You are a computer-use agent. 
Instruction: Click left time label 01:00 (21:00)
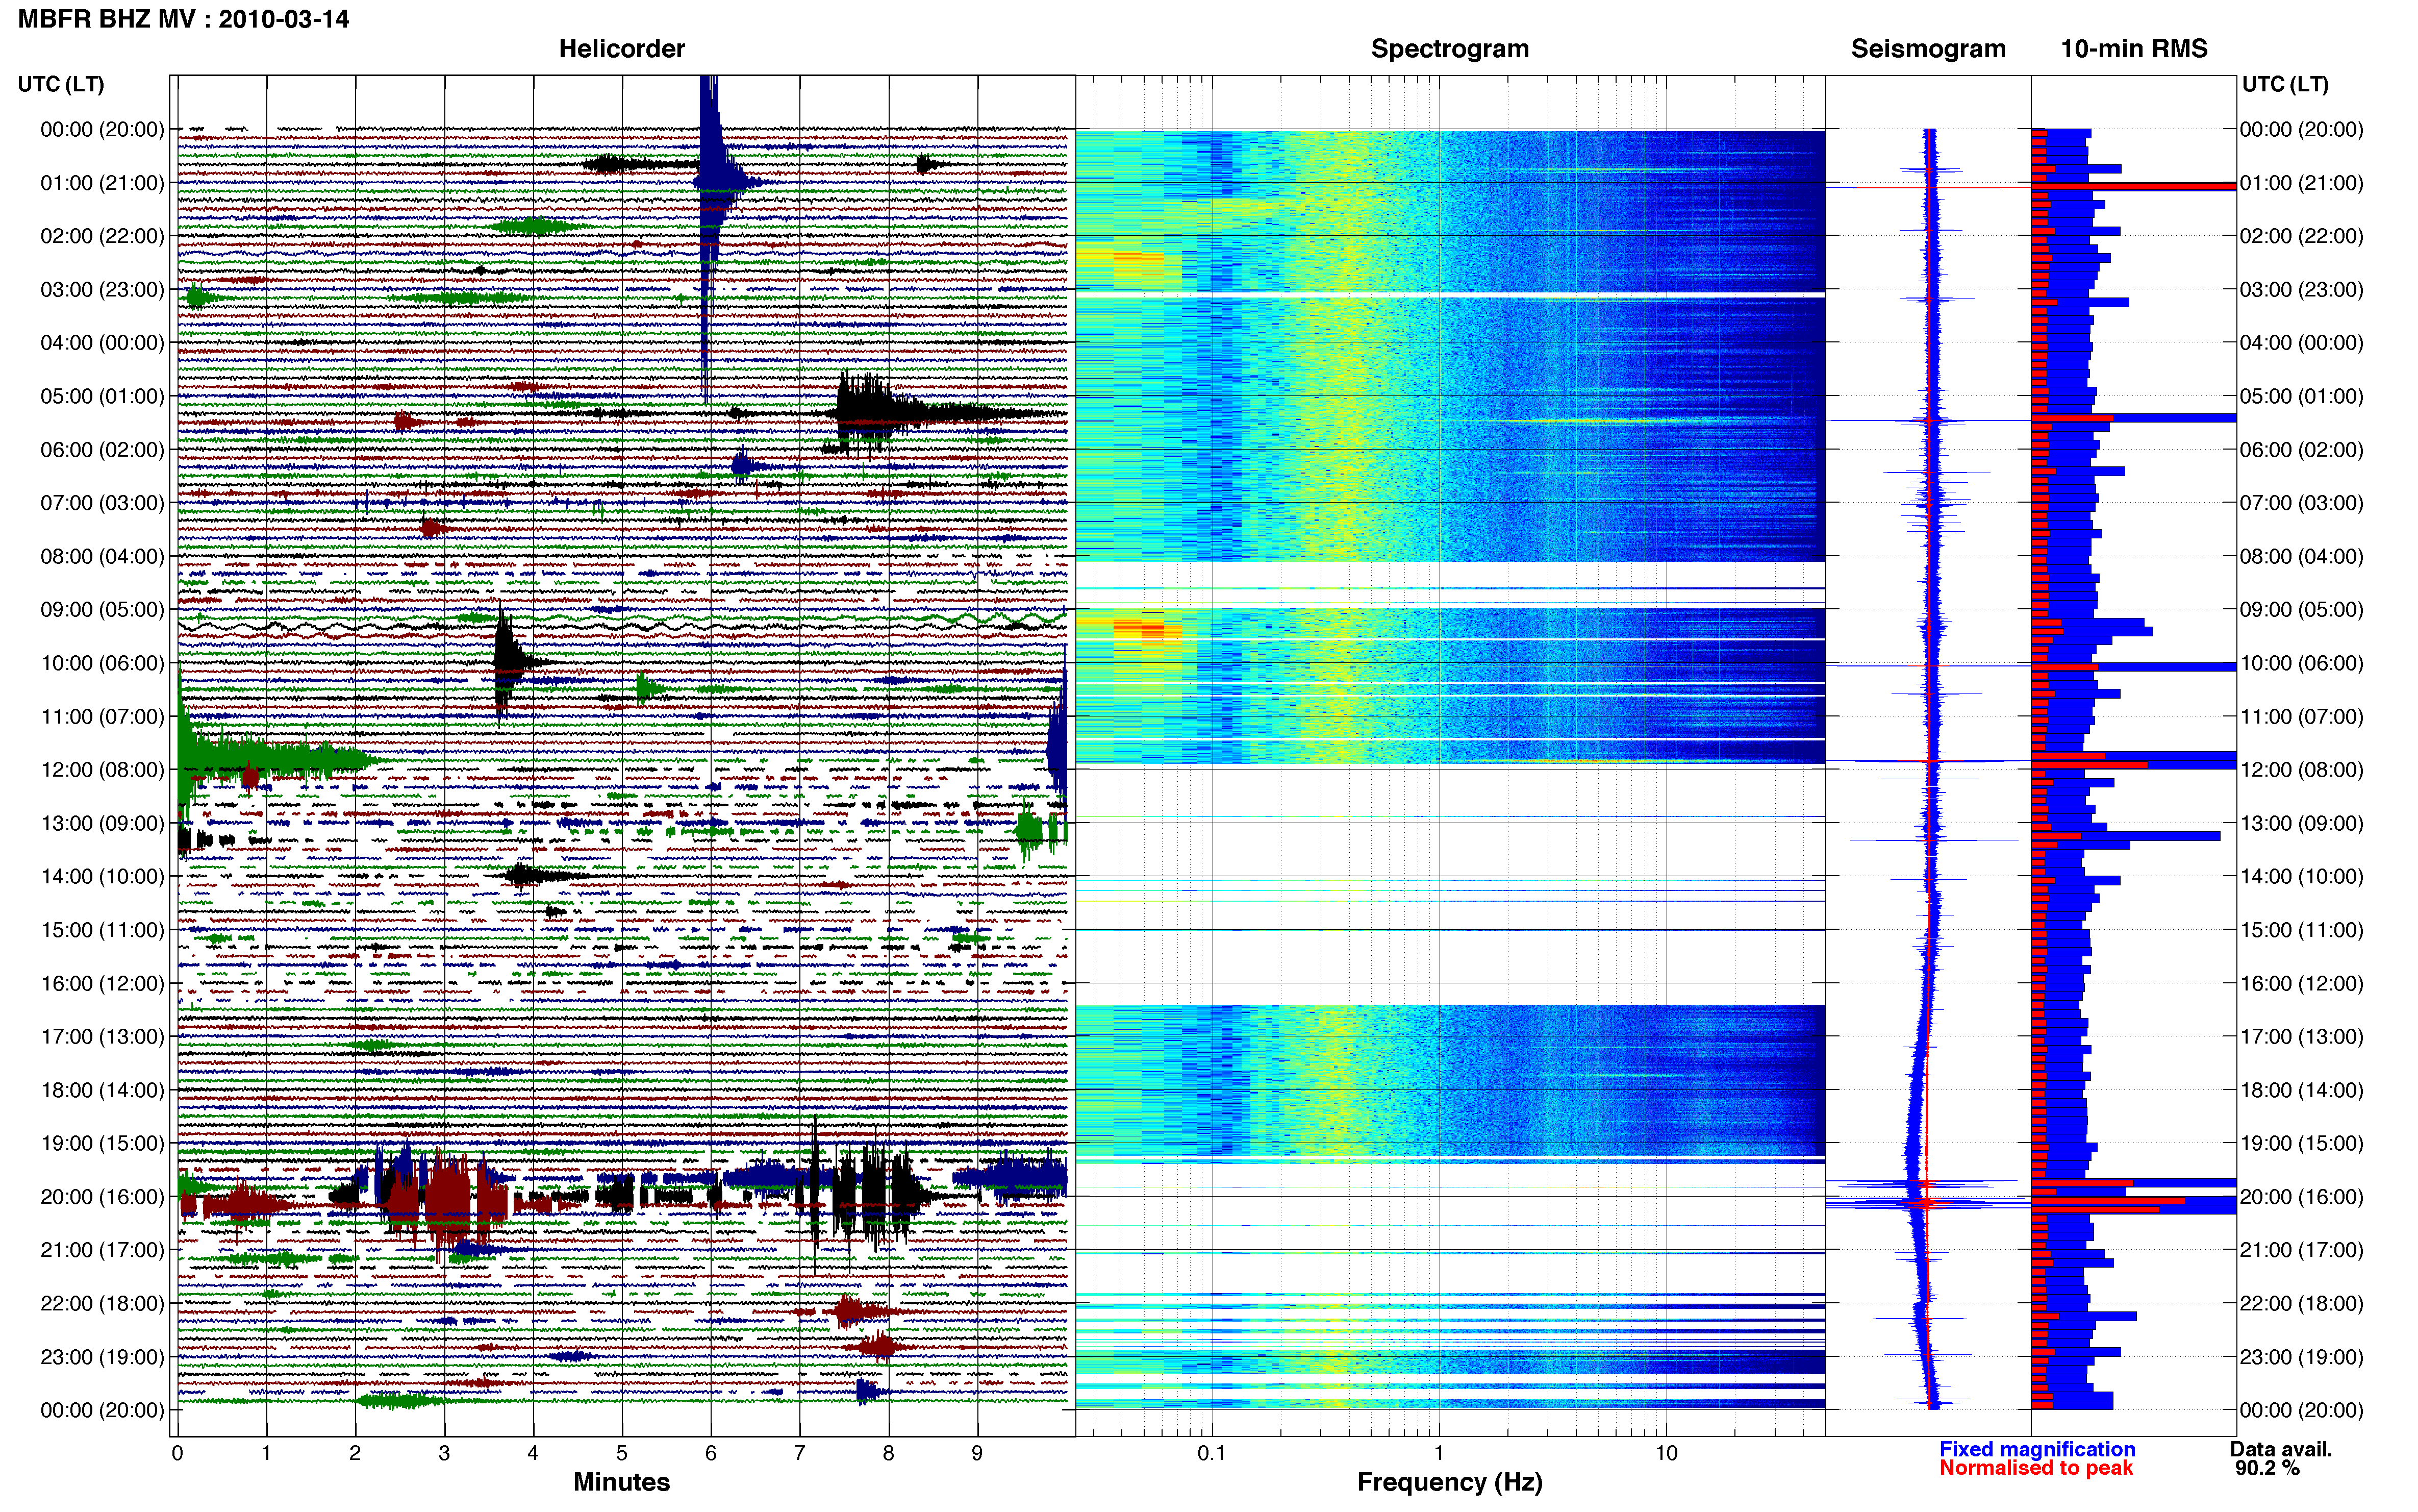tap(103, 183)
